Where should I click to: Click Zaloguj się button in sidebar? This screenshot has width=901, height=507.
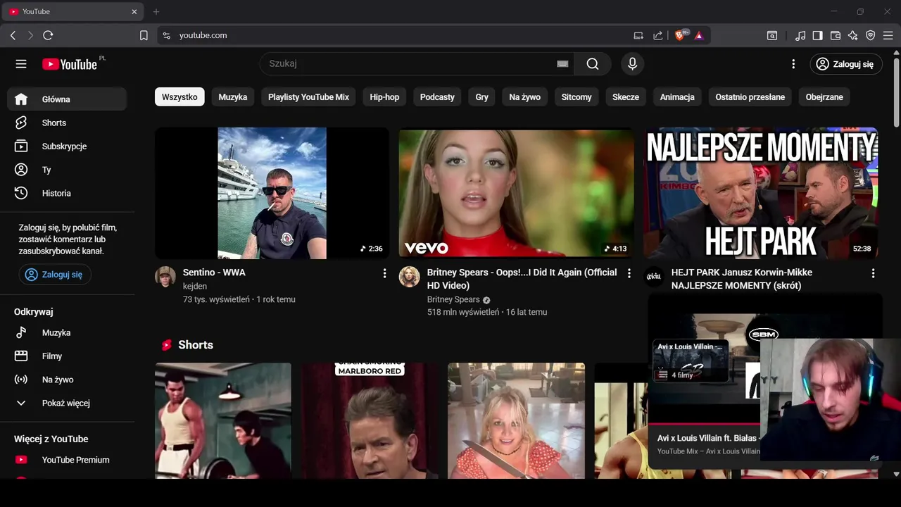tap(55, 275)
